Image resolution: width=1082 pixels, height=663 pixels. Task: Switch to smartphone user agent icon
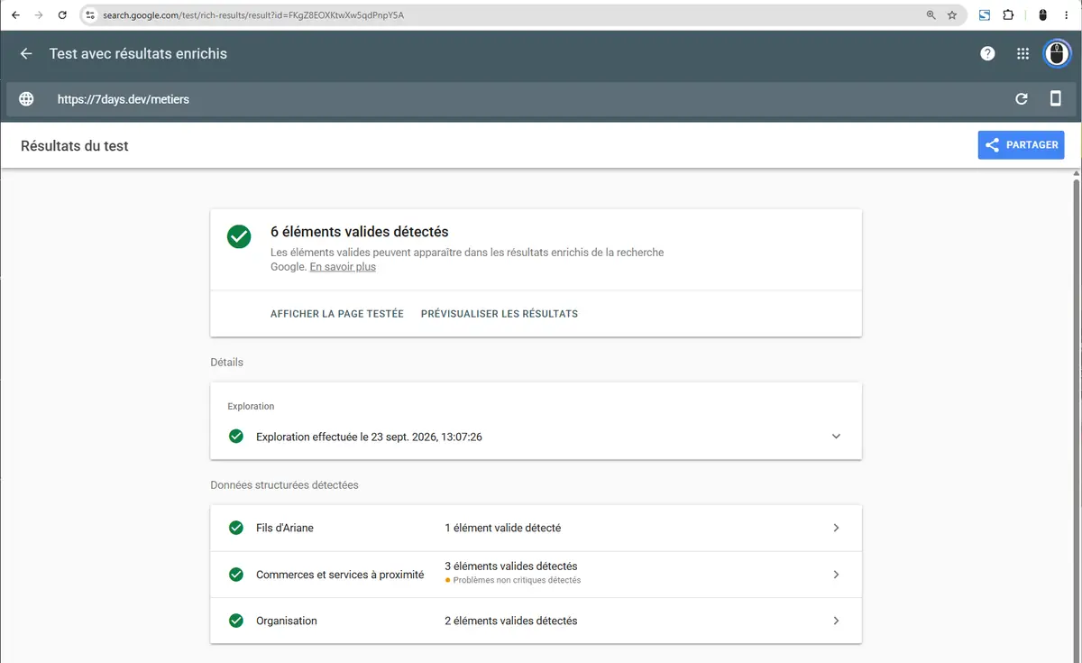1056,99
